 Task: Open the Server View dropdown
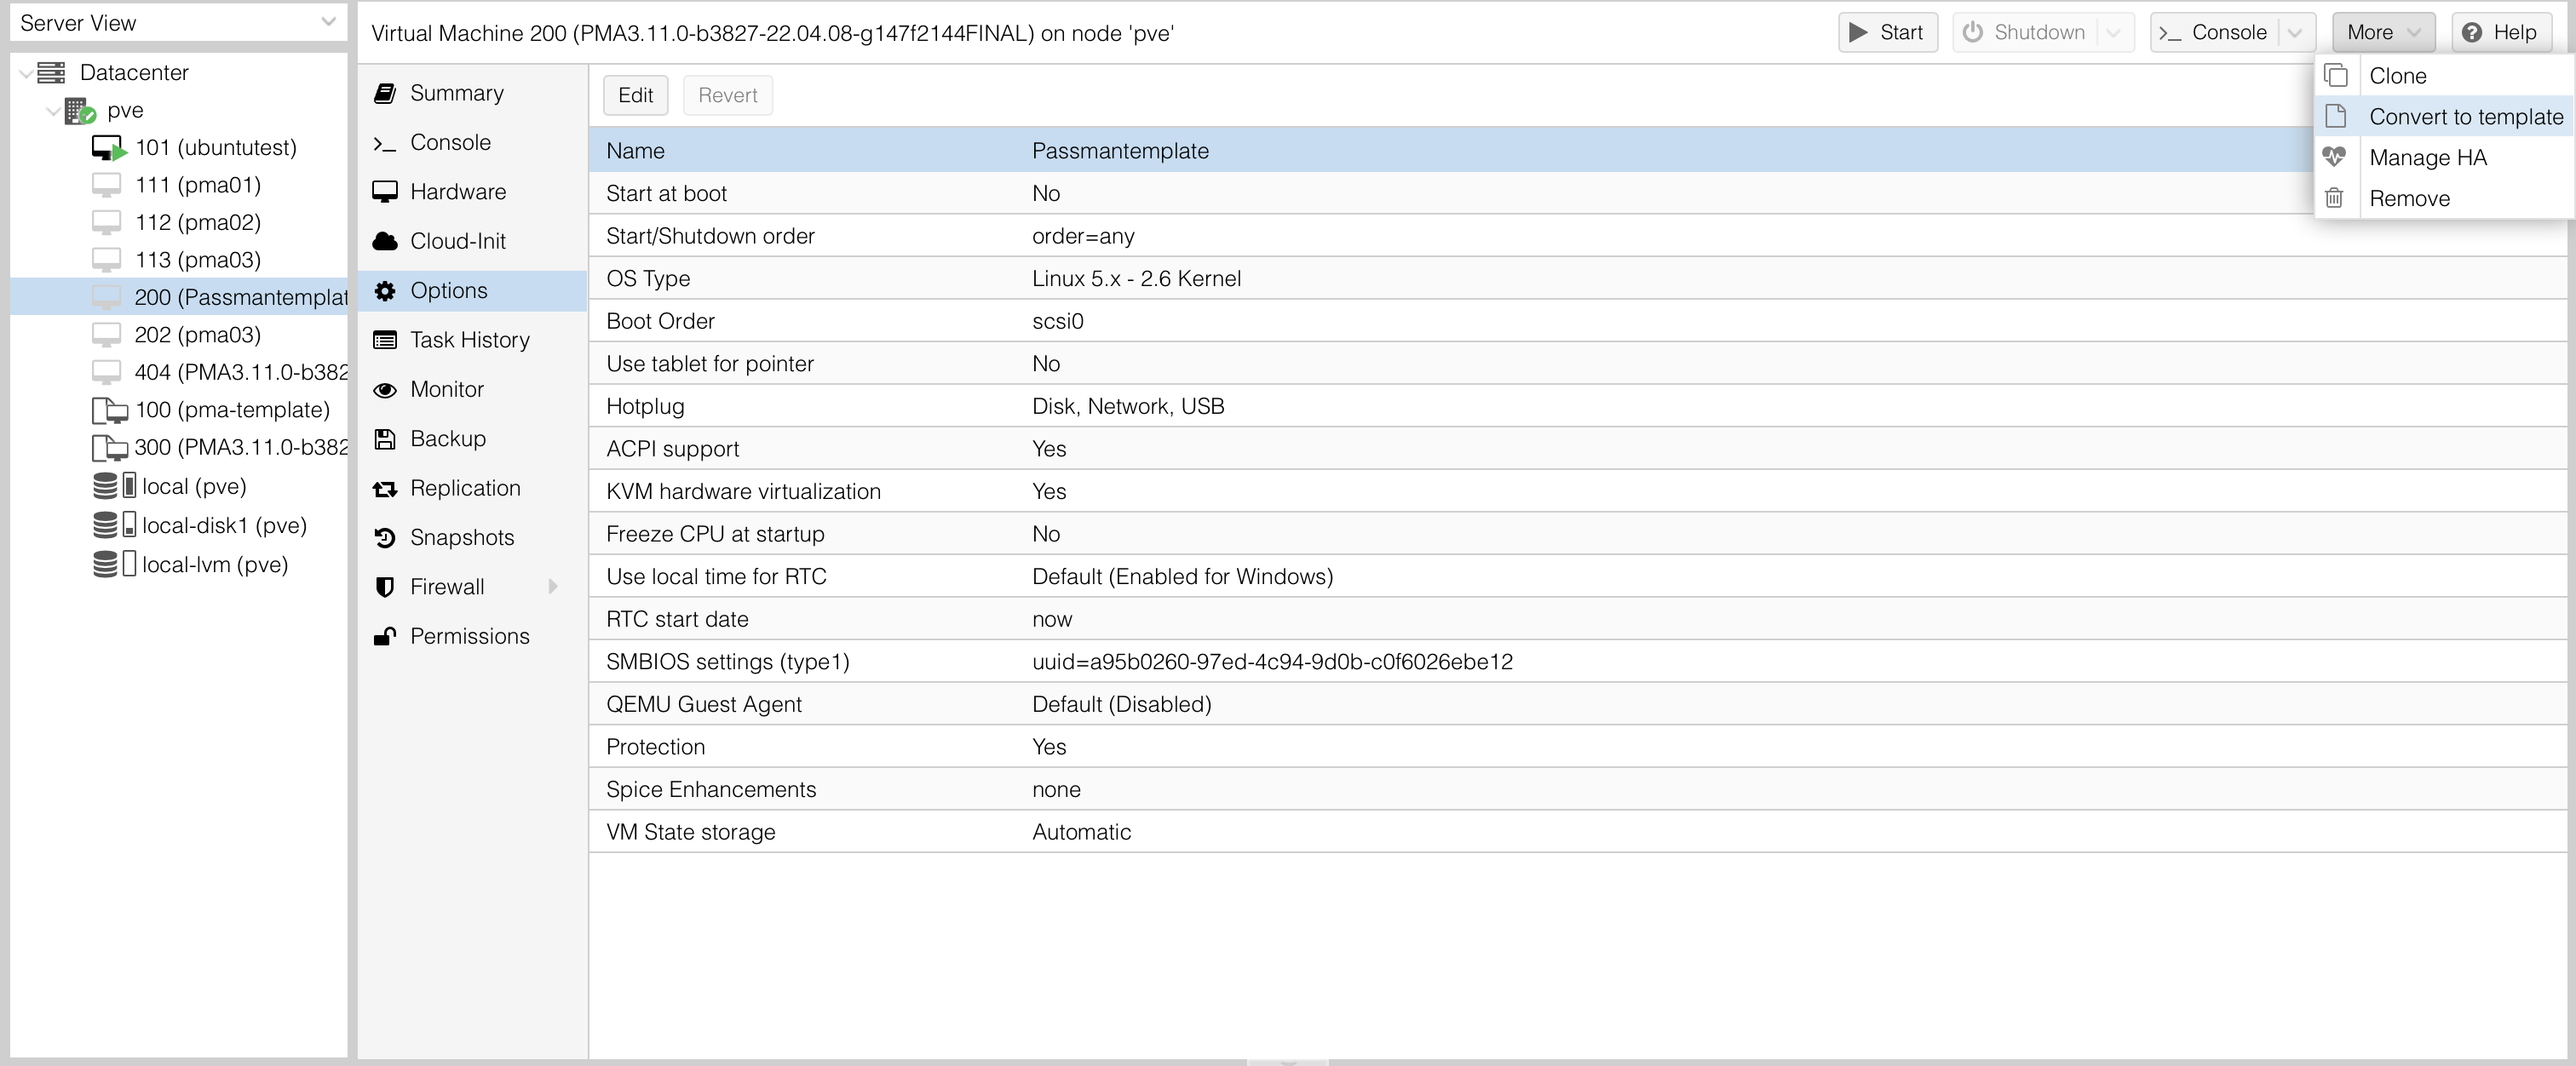(x=328, y=22)
